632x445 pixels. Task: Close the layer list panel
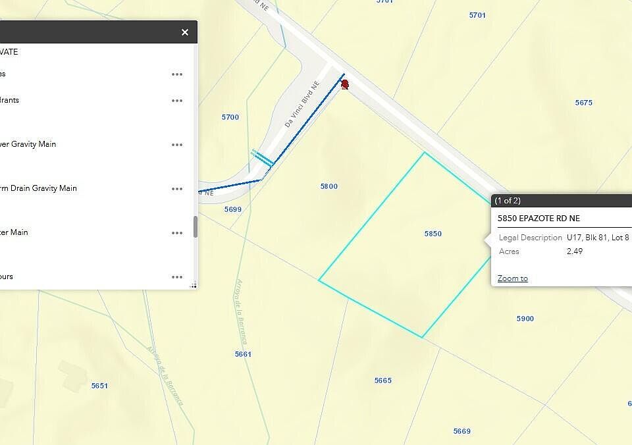(x=185, y=32)
